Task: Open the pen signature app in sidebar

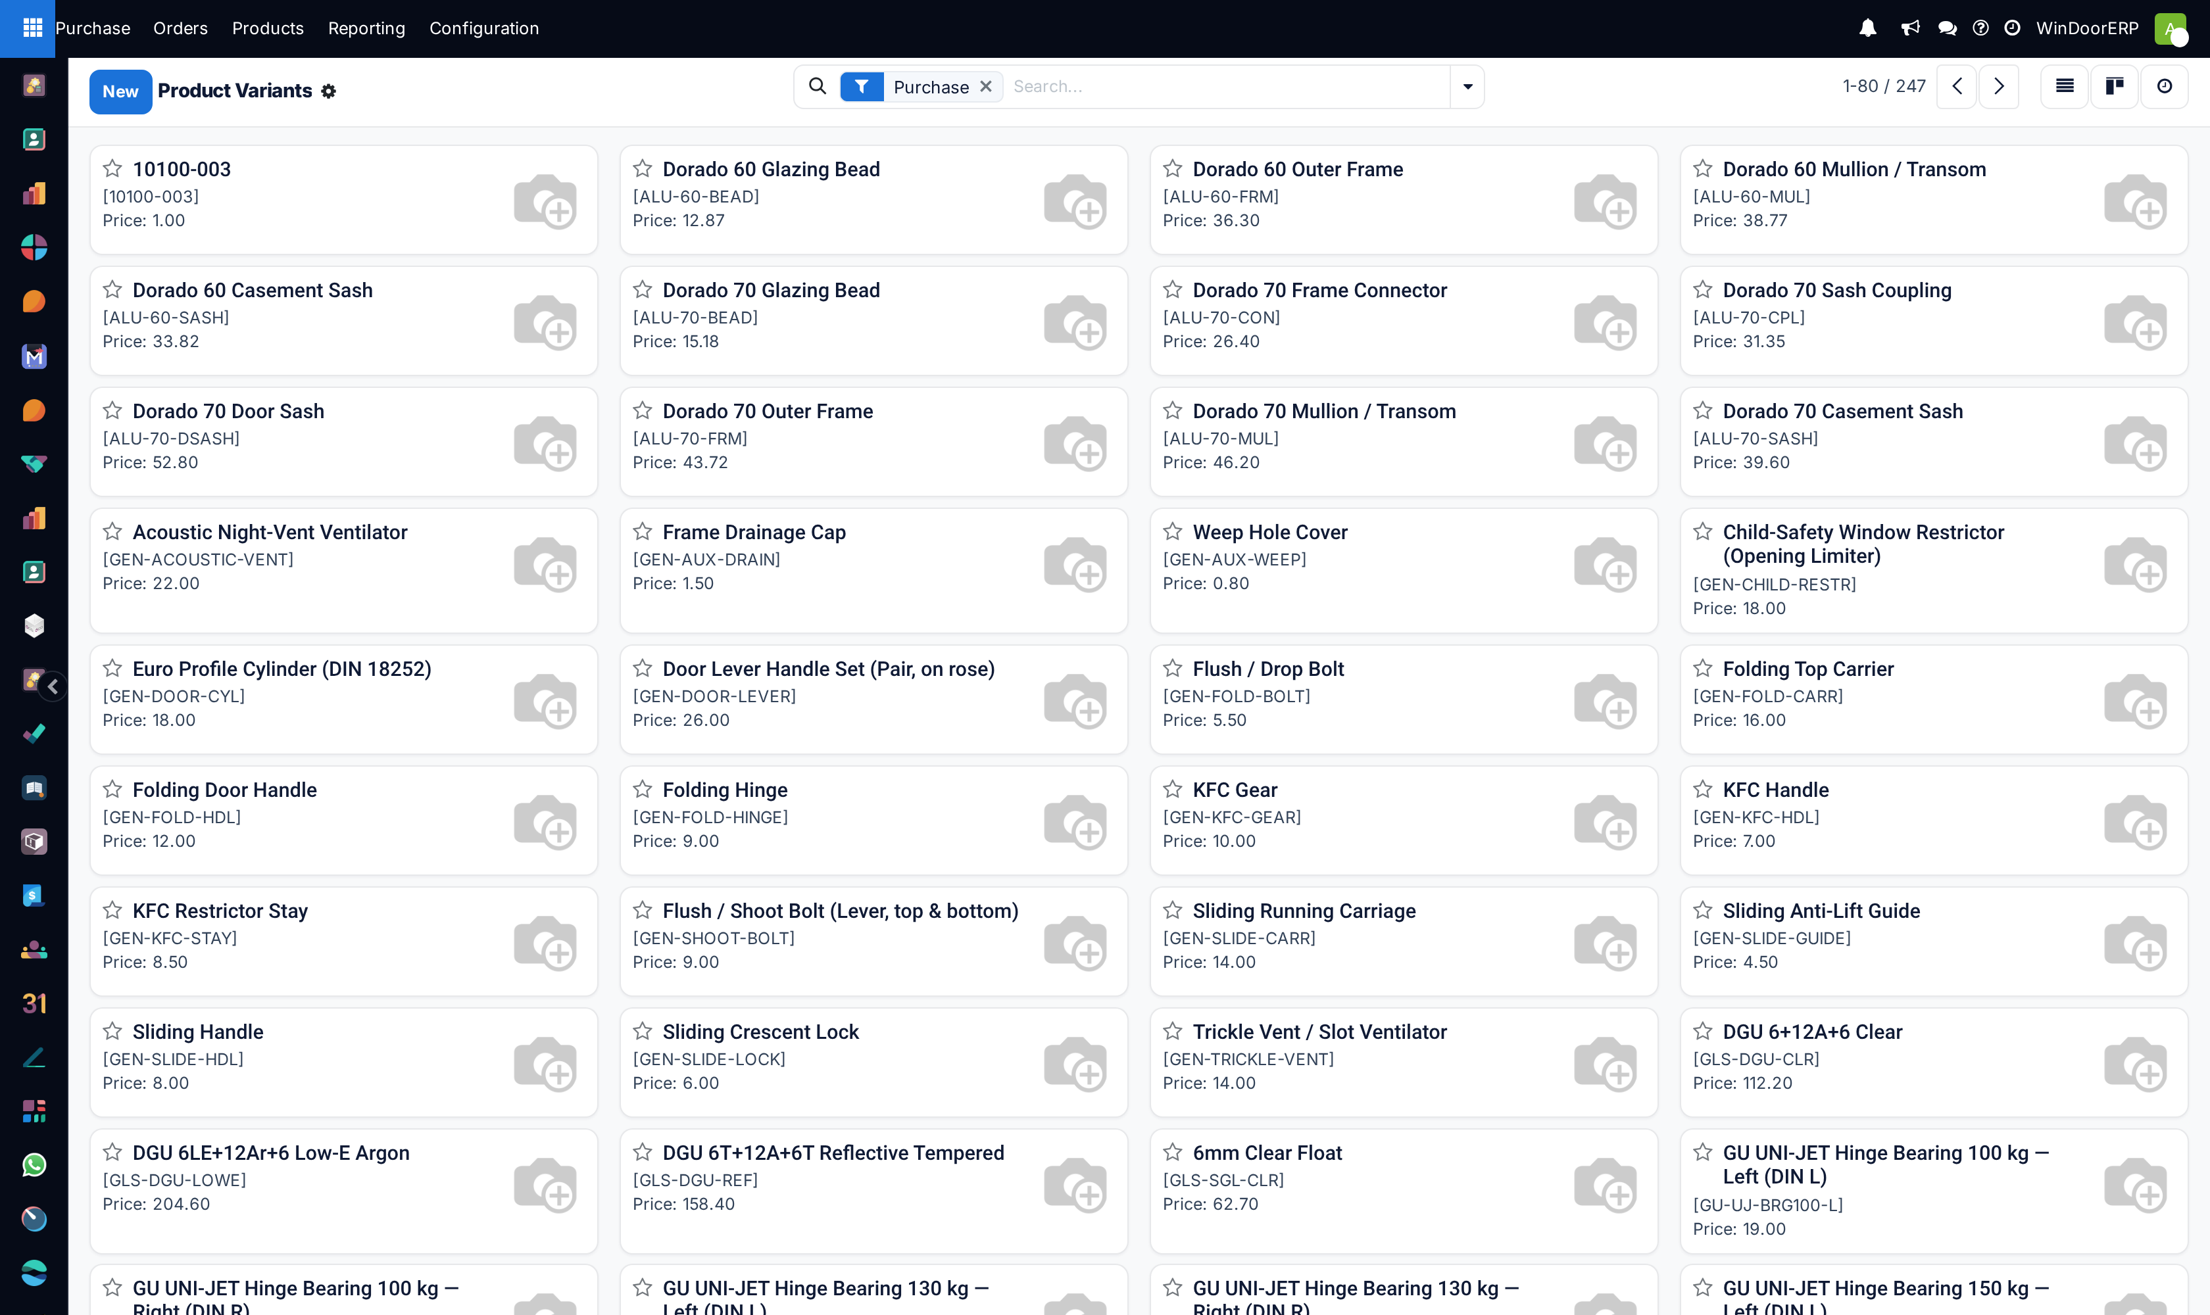Action: point(34,1057)
